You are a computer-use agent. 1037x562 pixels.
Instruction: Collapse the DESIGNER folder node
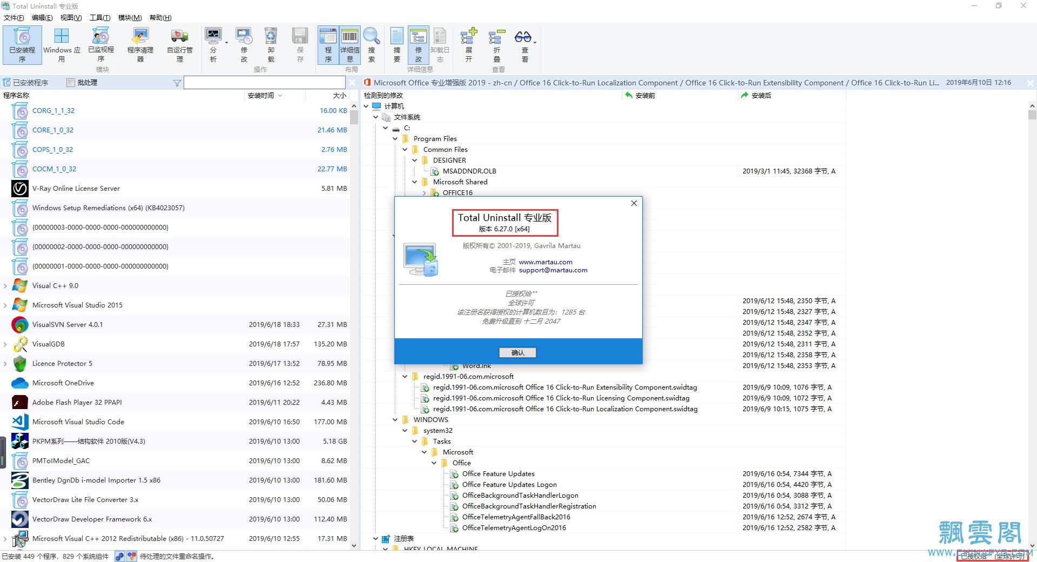[x=415, y=160]
